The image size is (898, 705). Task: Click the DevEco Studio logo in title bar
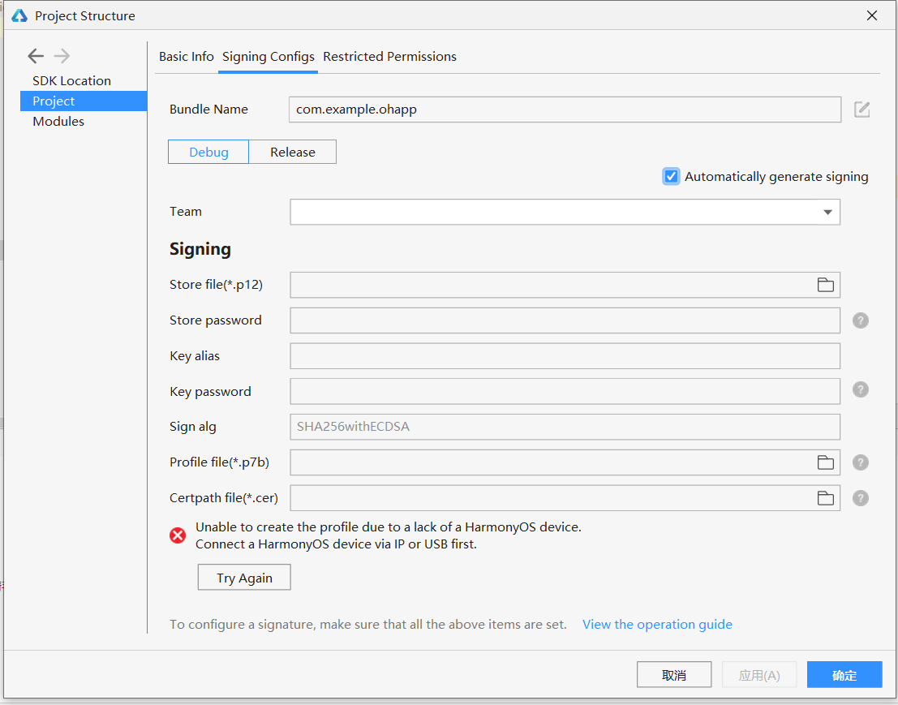19,15
